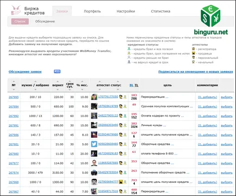The height and width of the screenshot is (196, 236).
Task: Click выбрать for request 267995
Action: point(227,97)
